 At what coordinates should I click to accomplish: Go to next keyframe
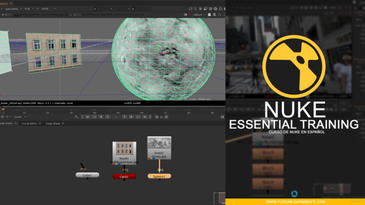[x=138, y=117]
